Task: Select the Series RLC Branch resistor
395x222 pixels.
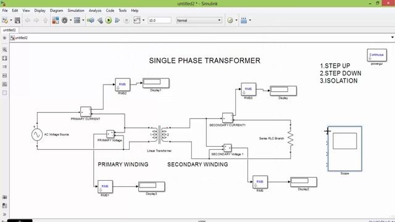Action: [291, 138]
